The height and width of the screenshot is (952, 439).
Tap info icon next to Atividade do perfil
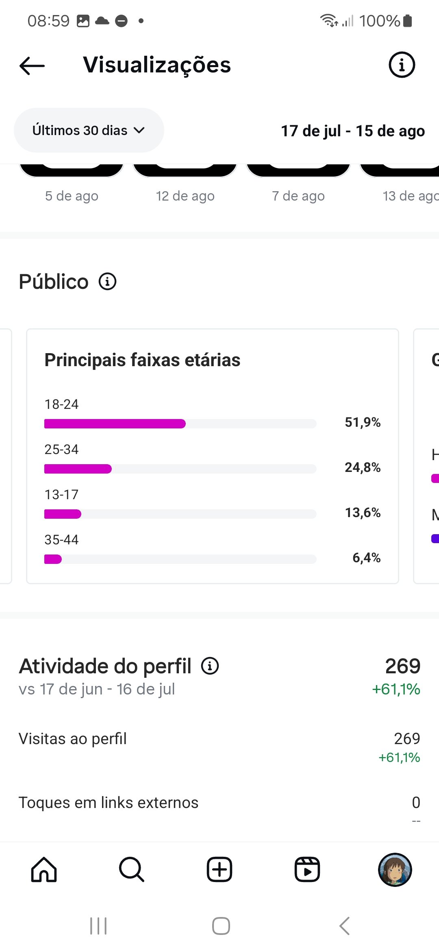[210, 666]
